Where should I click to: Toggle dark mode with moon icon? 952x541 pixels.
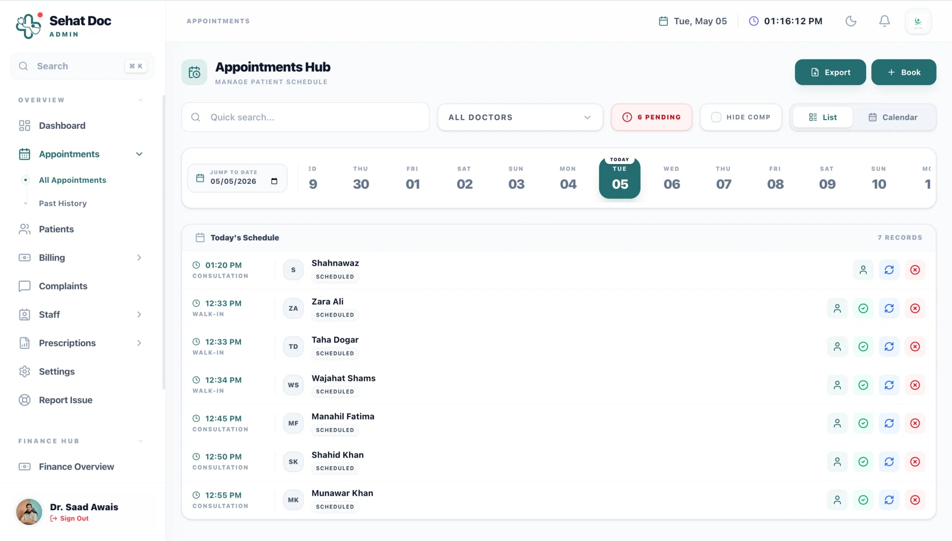(851, 21)
